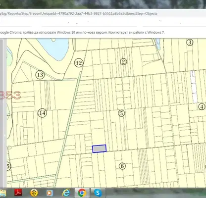Viewport: 206px width, 198px height.
Task: Click the Windows 7 Chrome warning message
Action: [x=82, y=32]
